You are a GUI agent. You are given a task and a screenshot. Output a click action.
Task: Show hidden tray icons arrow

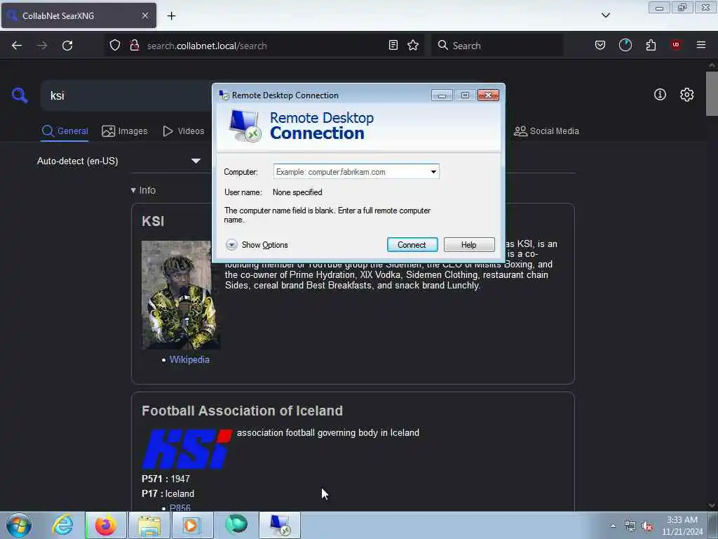(x=613, y=526)
